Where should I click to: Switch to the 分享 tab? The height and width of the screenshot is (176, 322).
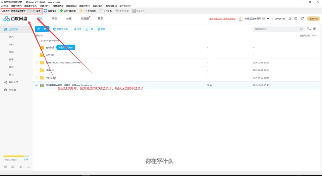point(69,18)
